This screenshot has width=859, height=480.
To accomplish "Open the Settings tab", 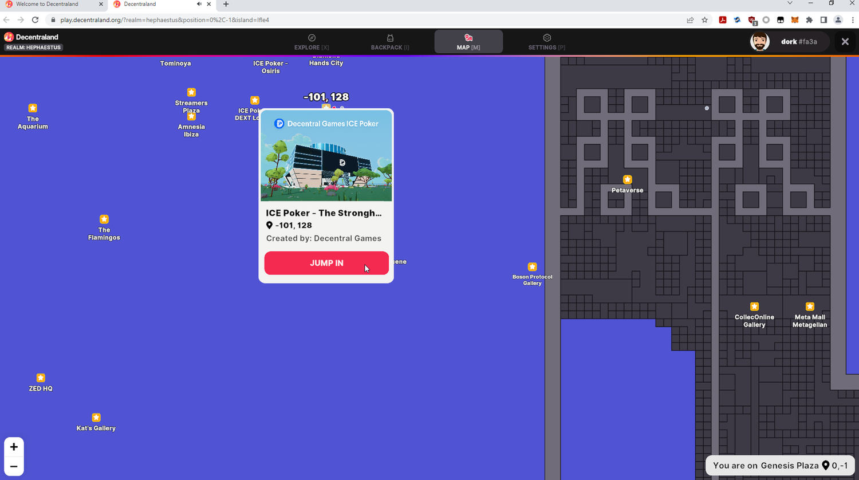I will tap(547, 42).
